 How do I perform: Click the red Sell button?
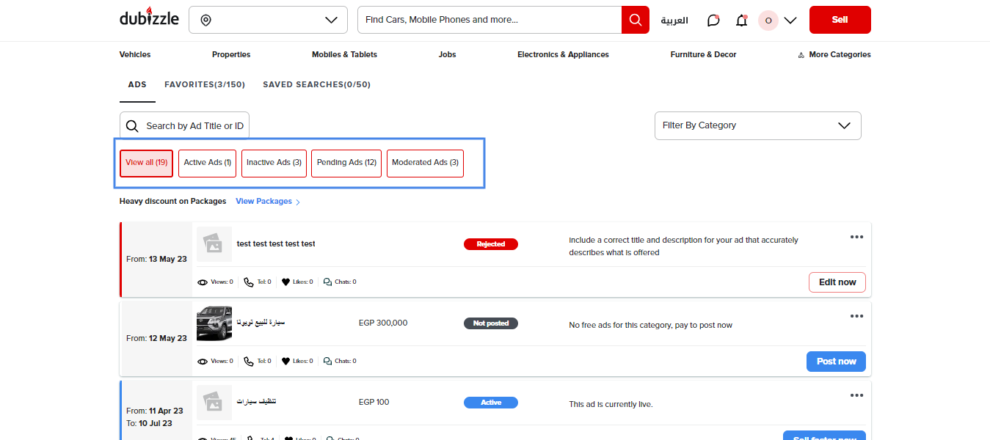click(840, 20)
